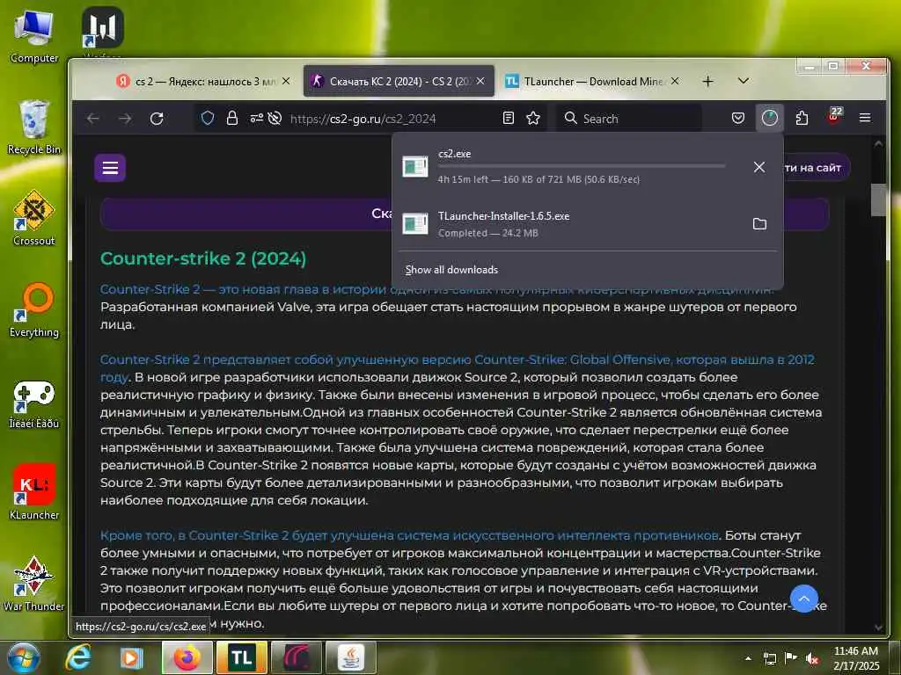Click the Firefox taskbar button
This screenshot has width=901, height=675.
[187, 657]
